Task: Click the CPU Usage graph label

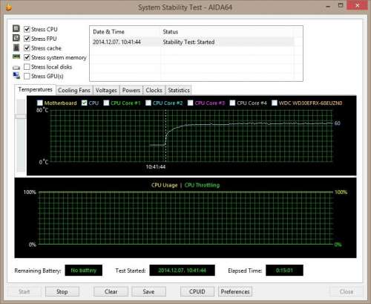Action: pyautogui.click(x=165, y=185)
